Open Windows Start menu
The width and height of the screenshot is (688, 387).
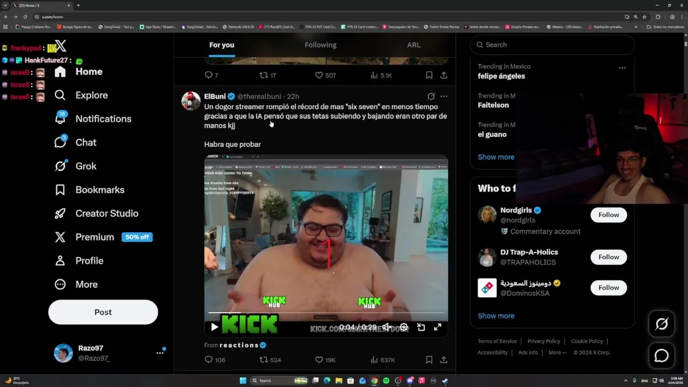(x=243, y=381)
